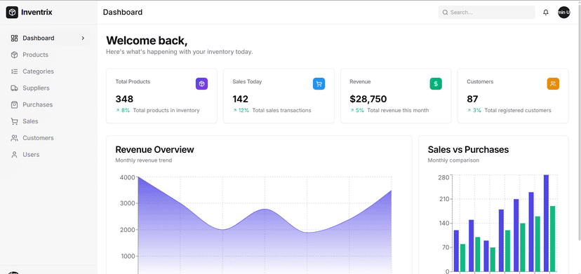Click the Purchases bag icon in sidebar
Viewport: 581px width, 274px height.
tap(15, 105)
